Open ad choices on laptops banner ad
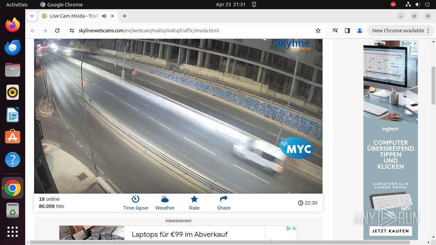The image size is (436, 245). (x=289, y=228)
